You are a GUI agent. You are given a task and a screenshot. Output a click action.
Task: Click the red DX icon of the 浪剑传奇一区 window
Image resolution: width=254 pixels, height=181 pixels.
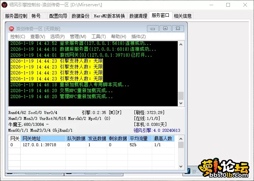[x=11, y=29]
